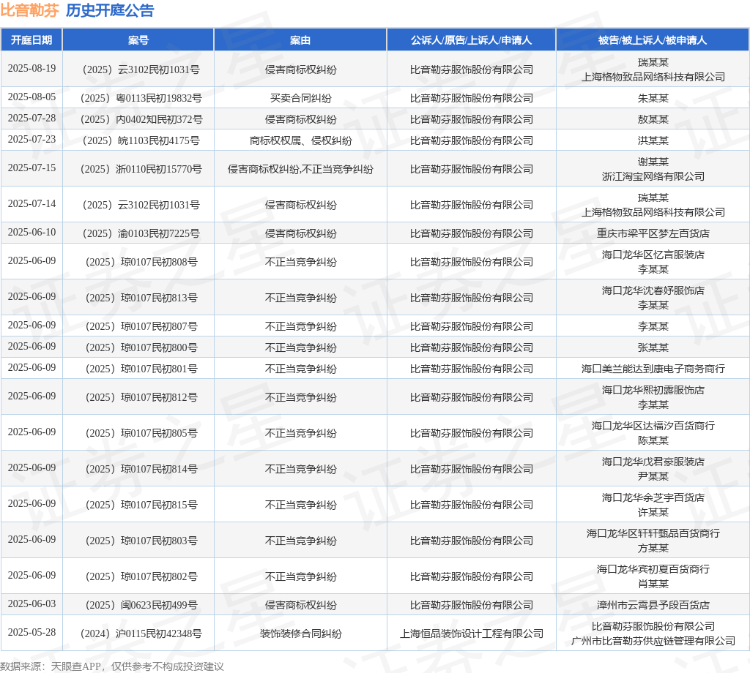Viewport: 750px width, 673px height.
Task: Select defendant 洪某某
Action: click(653, 141)
